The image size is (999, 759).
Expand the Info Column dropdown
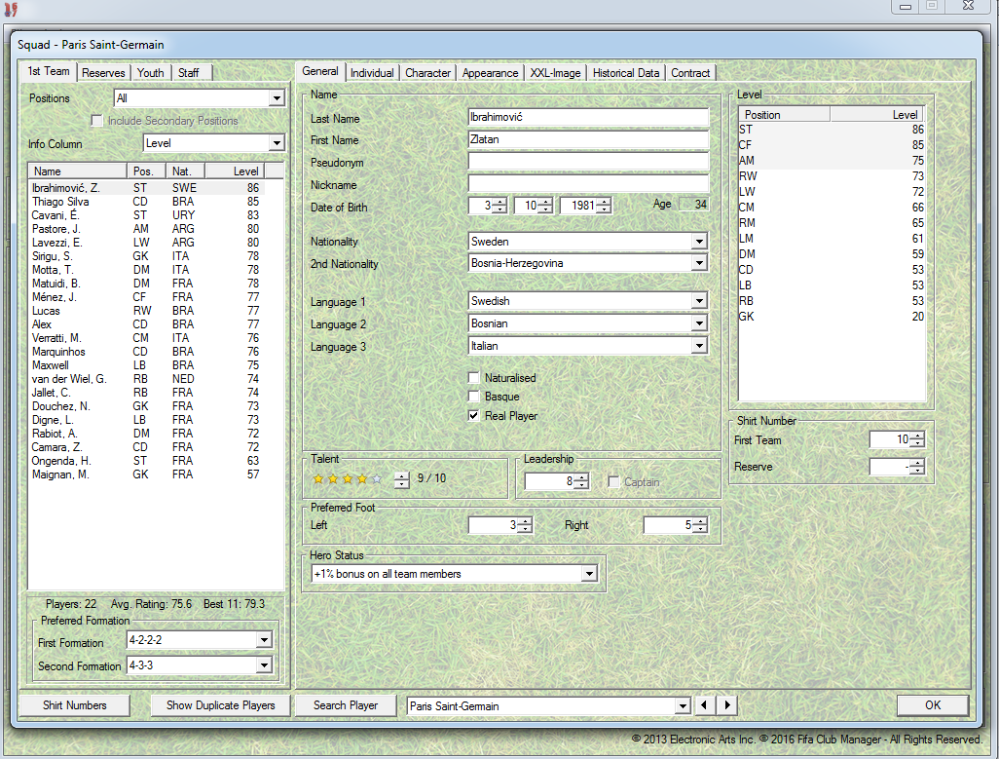tap(277, 143)
